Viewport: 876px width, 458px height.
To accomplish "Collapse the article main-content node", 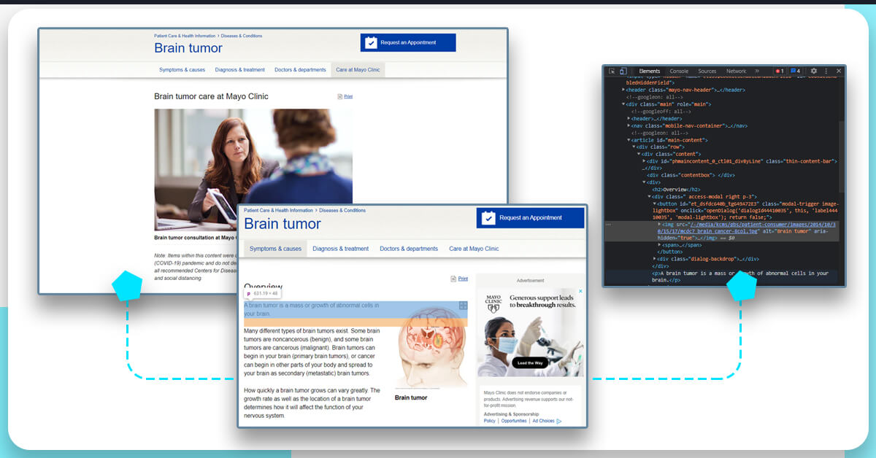I will [x=629, y=139].
